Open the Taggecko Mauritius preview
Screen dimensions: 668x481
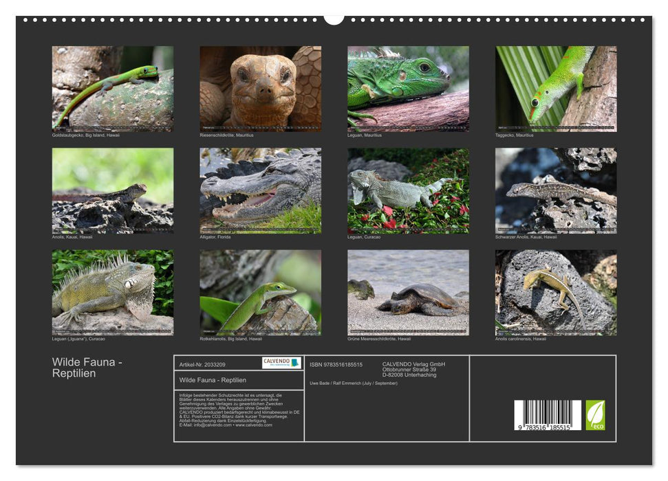coord(557,89)
